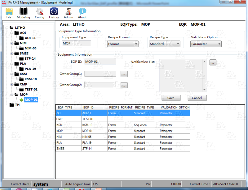Click the Save button
The height and width of the screenshot is (190, 248).
click(171, 98)
